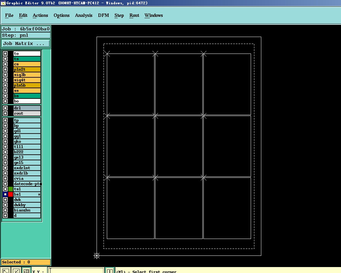Open the Analysis menu
This screenshot has width=341, height=273.
point(84,16)
